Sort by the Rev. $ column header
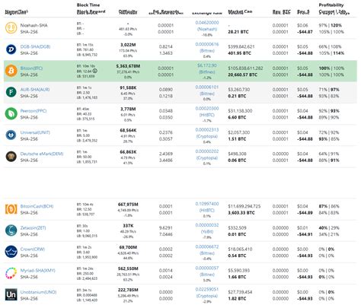Viewport: 361px width, 305px height. [303, 11]
